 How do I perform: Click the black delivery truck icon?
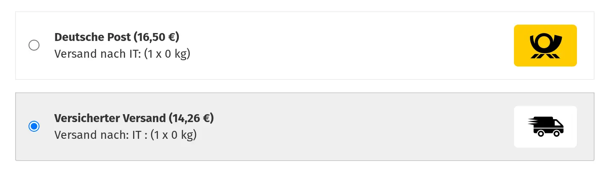(546, 127)
